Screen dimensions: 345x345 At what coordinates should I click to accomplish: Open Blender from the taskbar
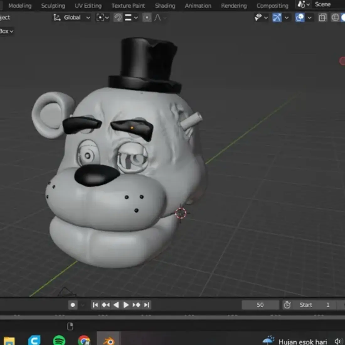(109, 340)
